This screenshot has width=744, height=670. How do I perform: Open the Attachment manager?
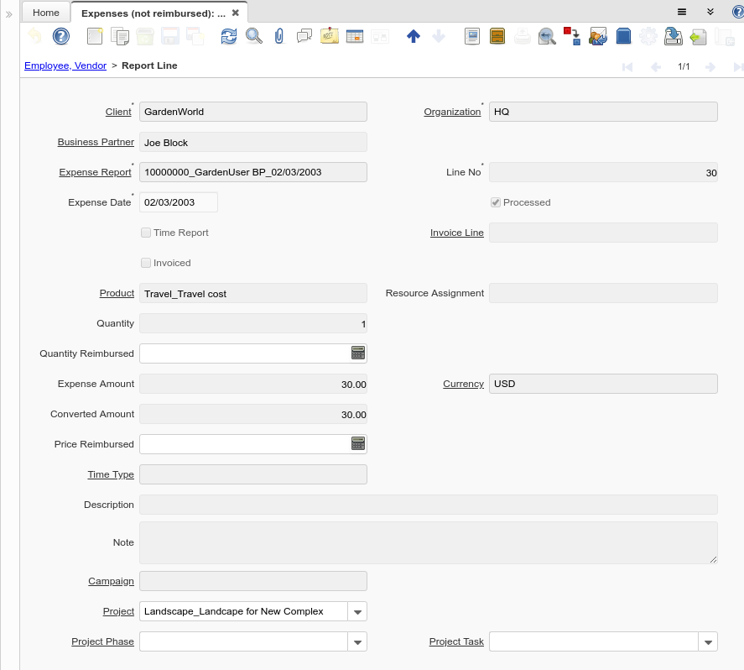coord(278,36)
